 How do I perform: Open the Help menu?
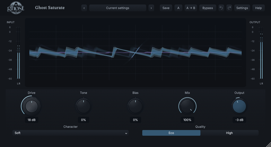click(x=258, y=8)
